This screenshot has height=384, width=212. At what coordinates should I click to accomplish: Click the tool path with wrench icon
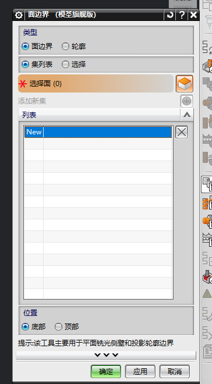pos(207,314)
